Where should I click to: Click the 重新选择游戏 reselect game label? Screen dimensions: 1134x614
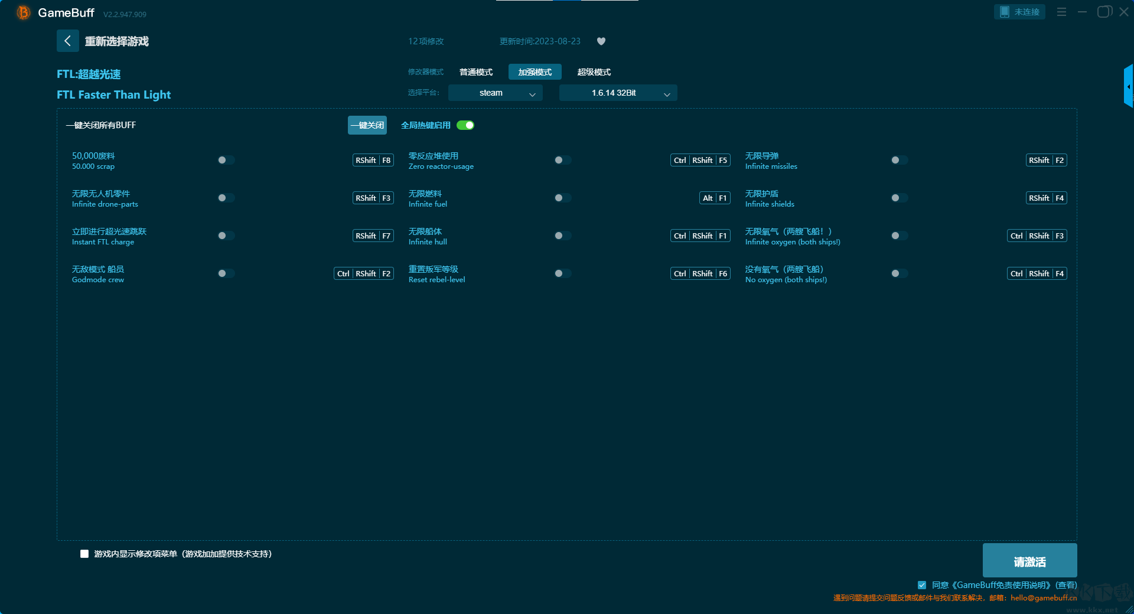(117, 41)
